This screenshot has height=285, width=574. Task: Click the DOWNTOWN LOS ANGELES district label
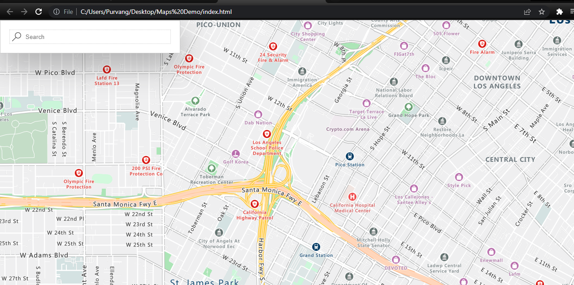(497, 82)
